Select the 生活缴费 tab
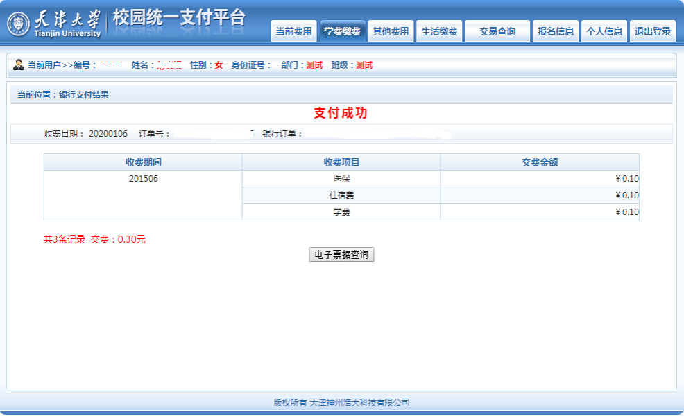 pyautogui.click(x=439, y=31)
